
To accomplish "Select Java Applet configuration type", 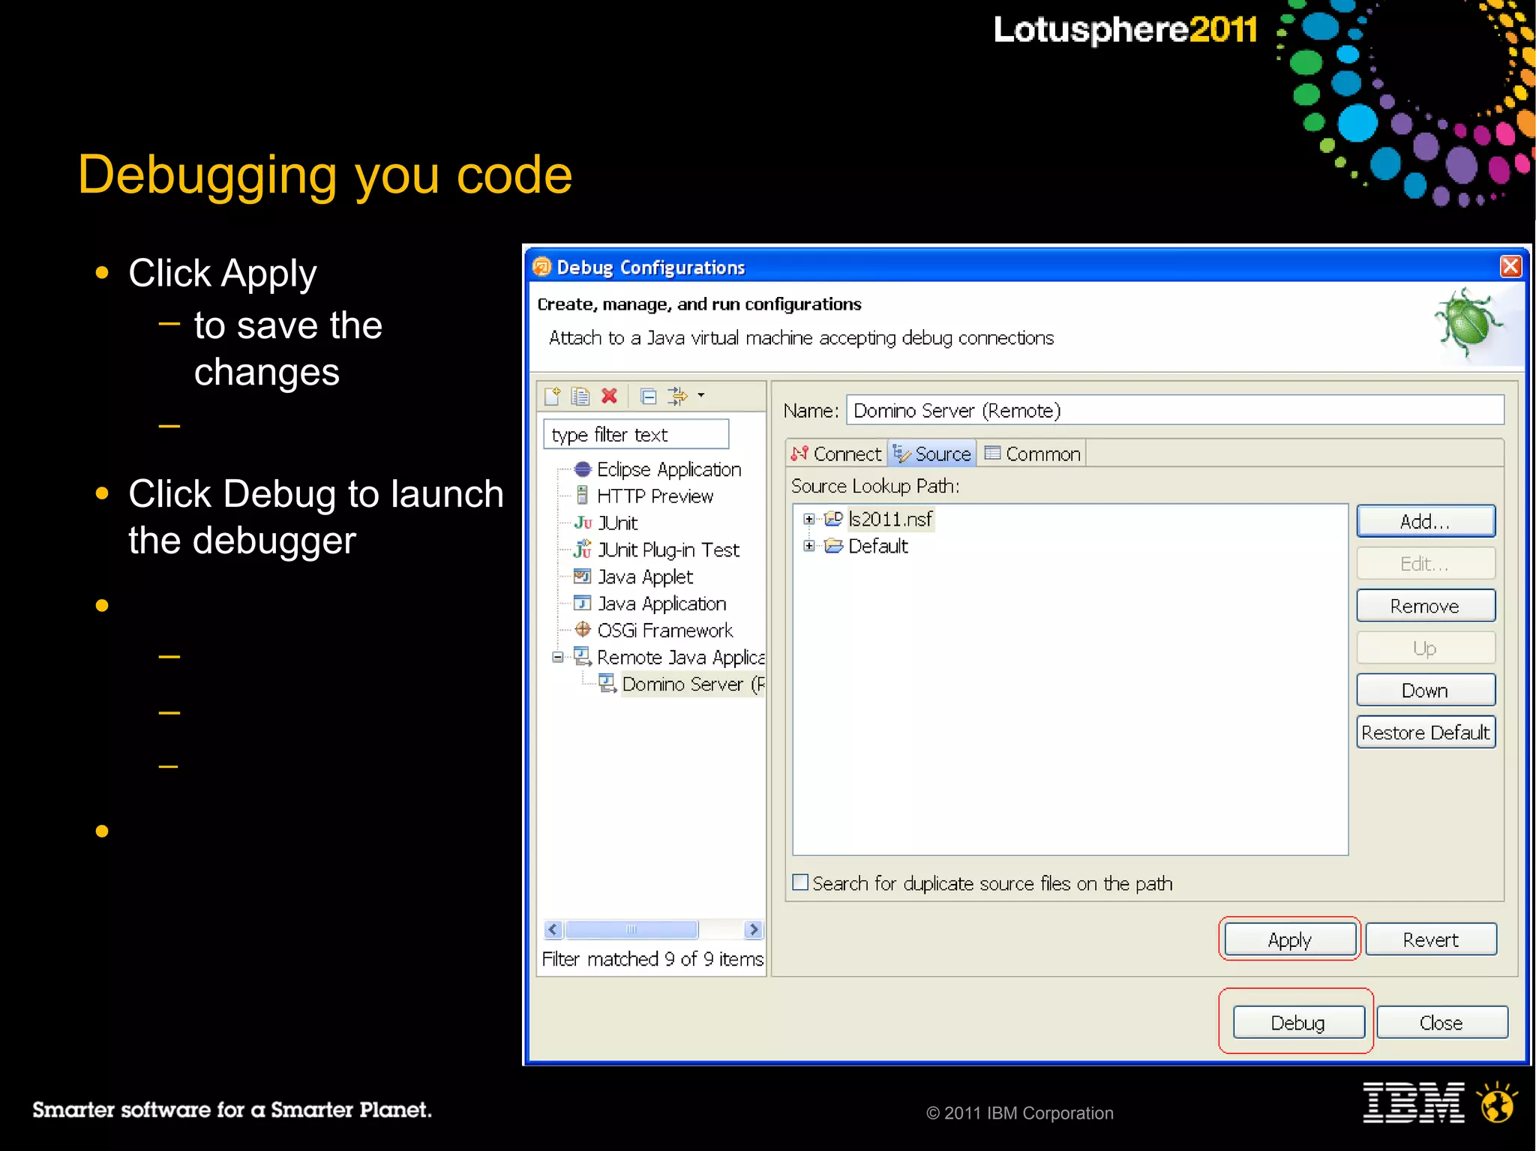I will 645,577.
